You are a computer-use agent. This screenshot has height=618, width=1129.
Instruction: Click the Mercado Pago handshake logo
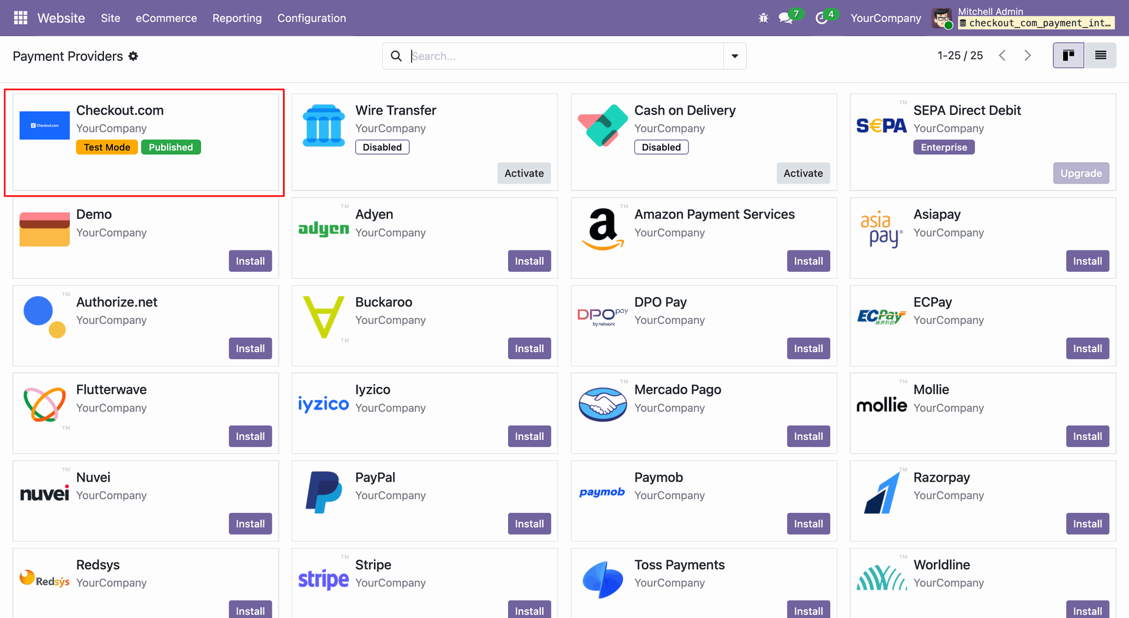pos(603,405)
